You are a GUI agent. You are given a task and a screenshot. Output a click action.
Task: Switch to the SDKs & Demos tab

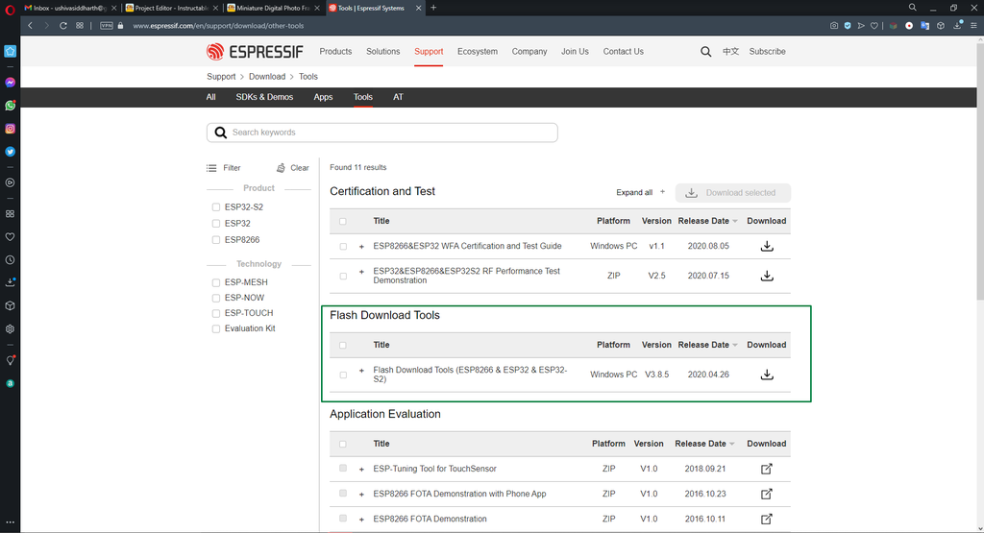(264, 97)
